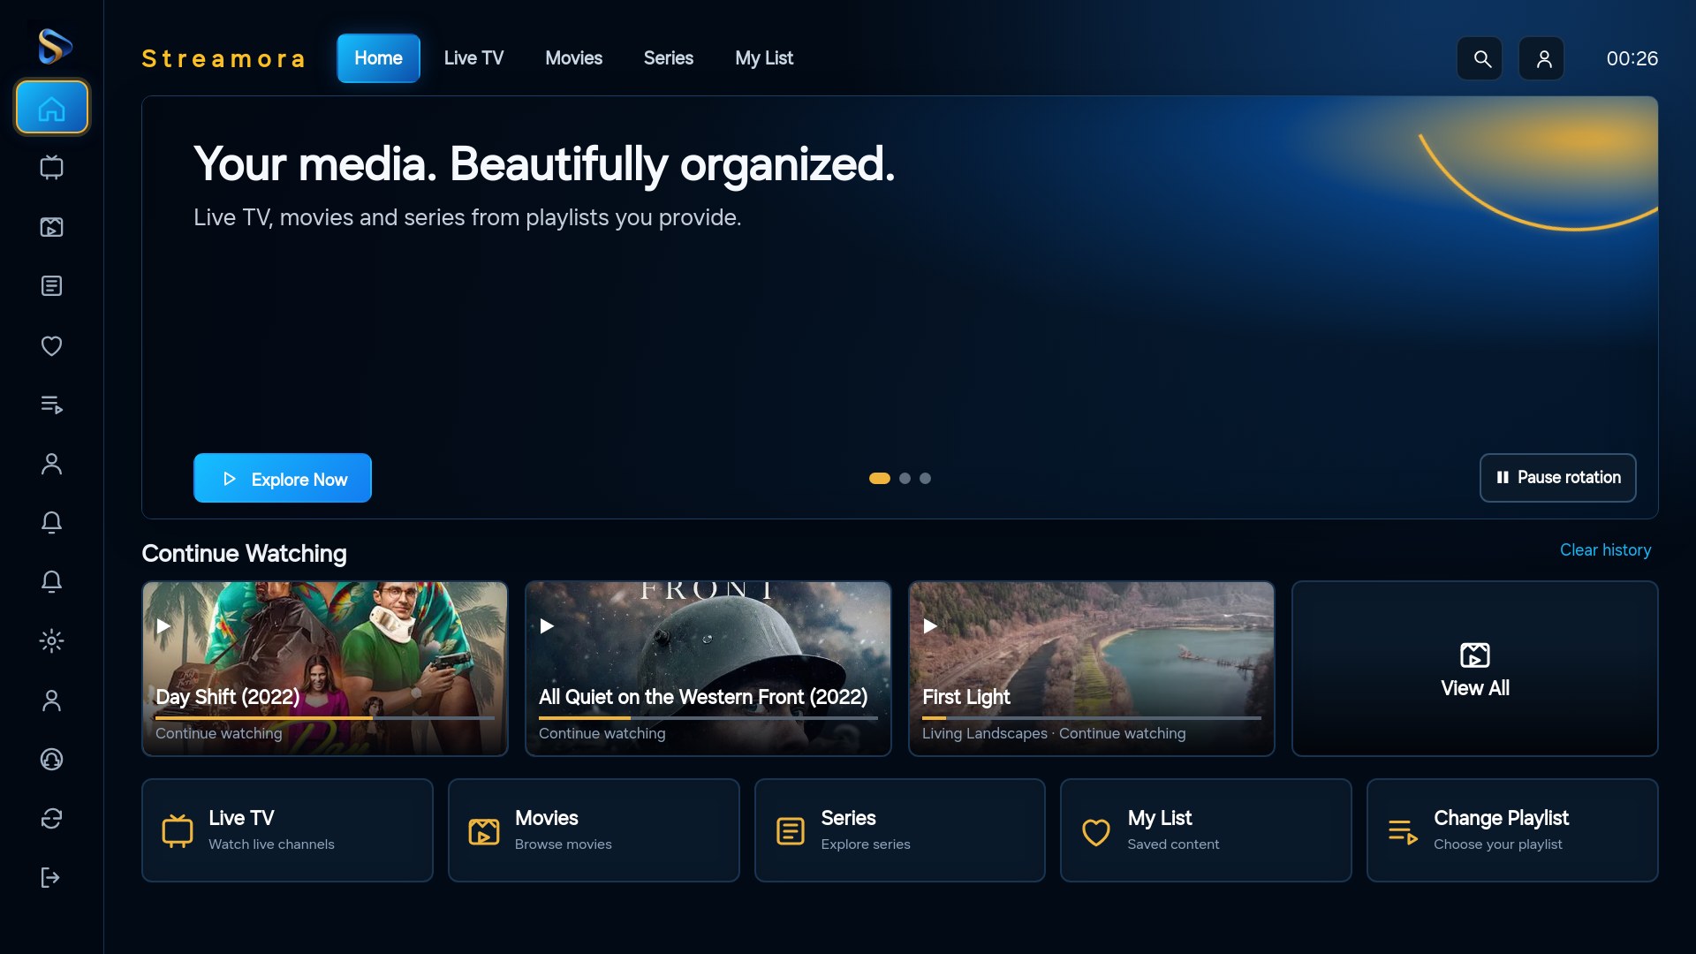Open the Day Shift (2022) thumbnail
1696x954 pixels.
pyautogui.click(x=325, y=669)
